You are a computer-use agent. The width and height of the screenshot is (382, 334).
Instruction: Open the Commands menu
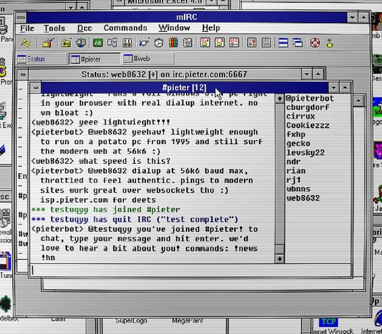tap(125, 28)
